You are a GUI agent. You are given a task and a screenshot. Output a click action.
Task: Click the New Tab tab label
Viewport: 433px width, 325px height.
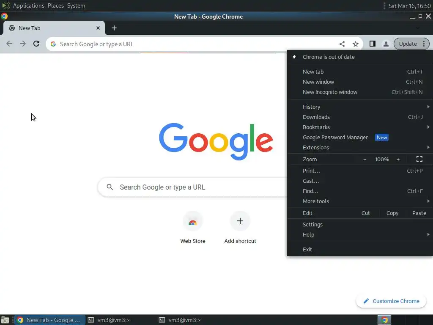tap(29, 28)
